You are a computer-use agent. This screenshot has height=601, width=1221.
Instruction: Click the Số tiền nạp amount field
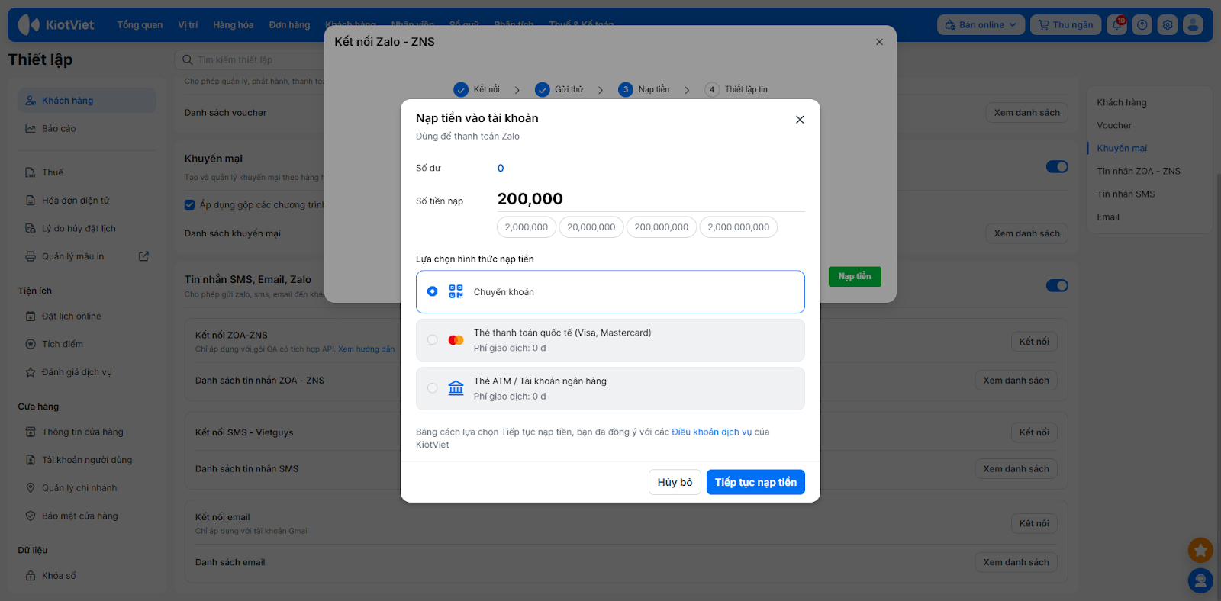click(x=651, y=199)
